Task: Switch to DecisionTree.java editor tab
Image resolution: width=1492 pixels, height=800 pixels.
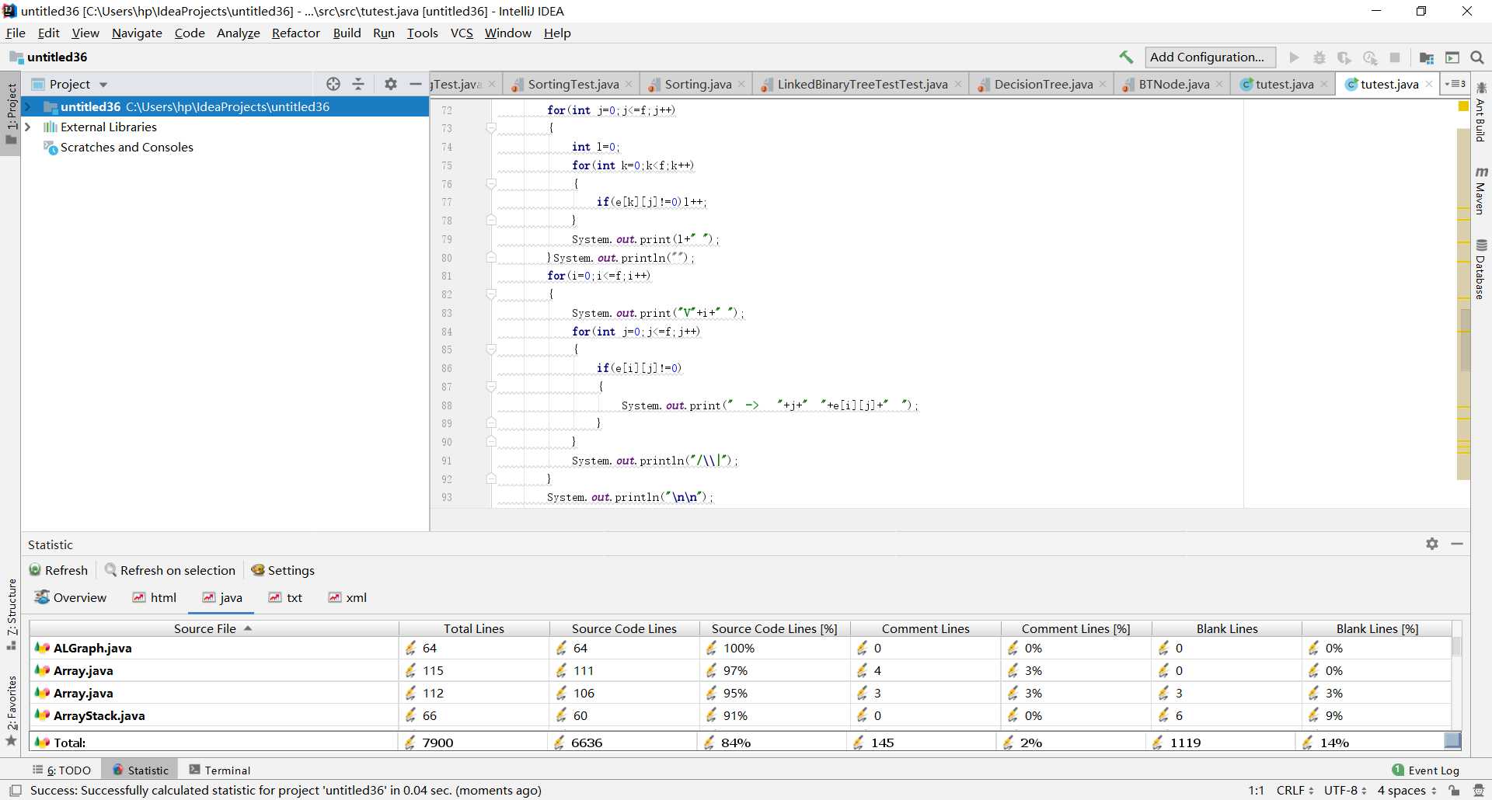Action: [1043, 84]
